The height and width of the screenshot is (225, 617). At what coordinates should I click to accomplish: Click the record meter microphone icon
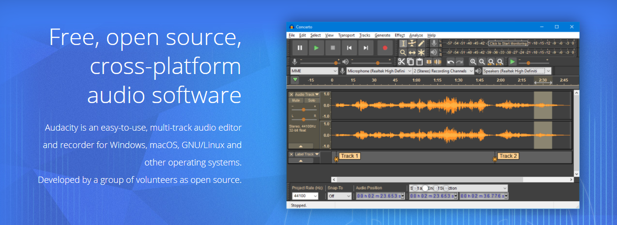point(434,43)
